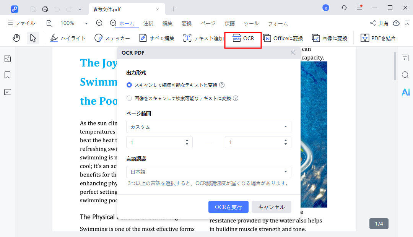Image resolution: width=413 pixels, height=237 pixels.
Task: Click the arrow Select tool icon
Action: (x=33, y=38)
